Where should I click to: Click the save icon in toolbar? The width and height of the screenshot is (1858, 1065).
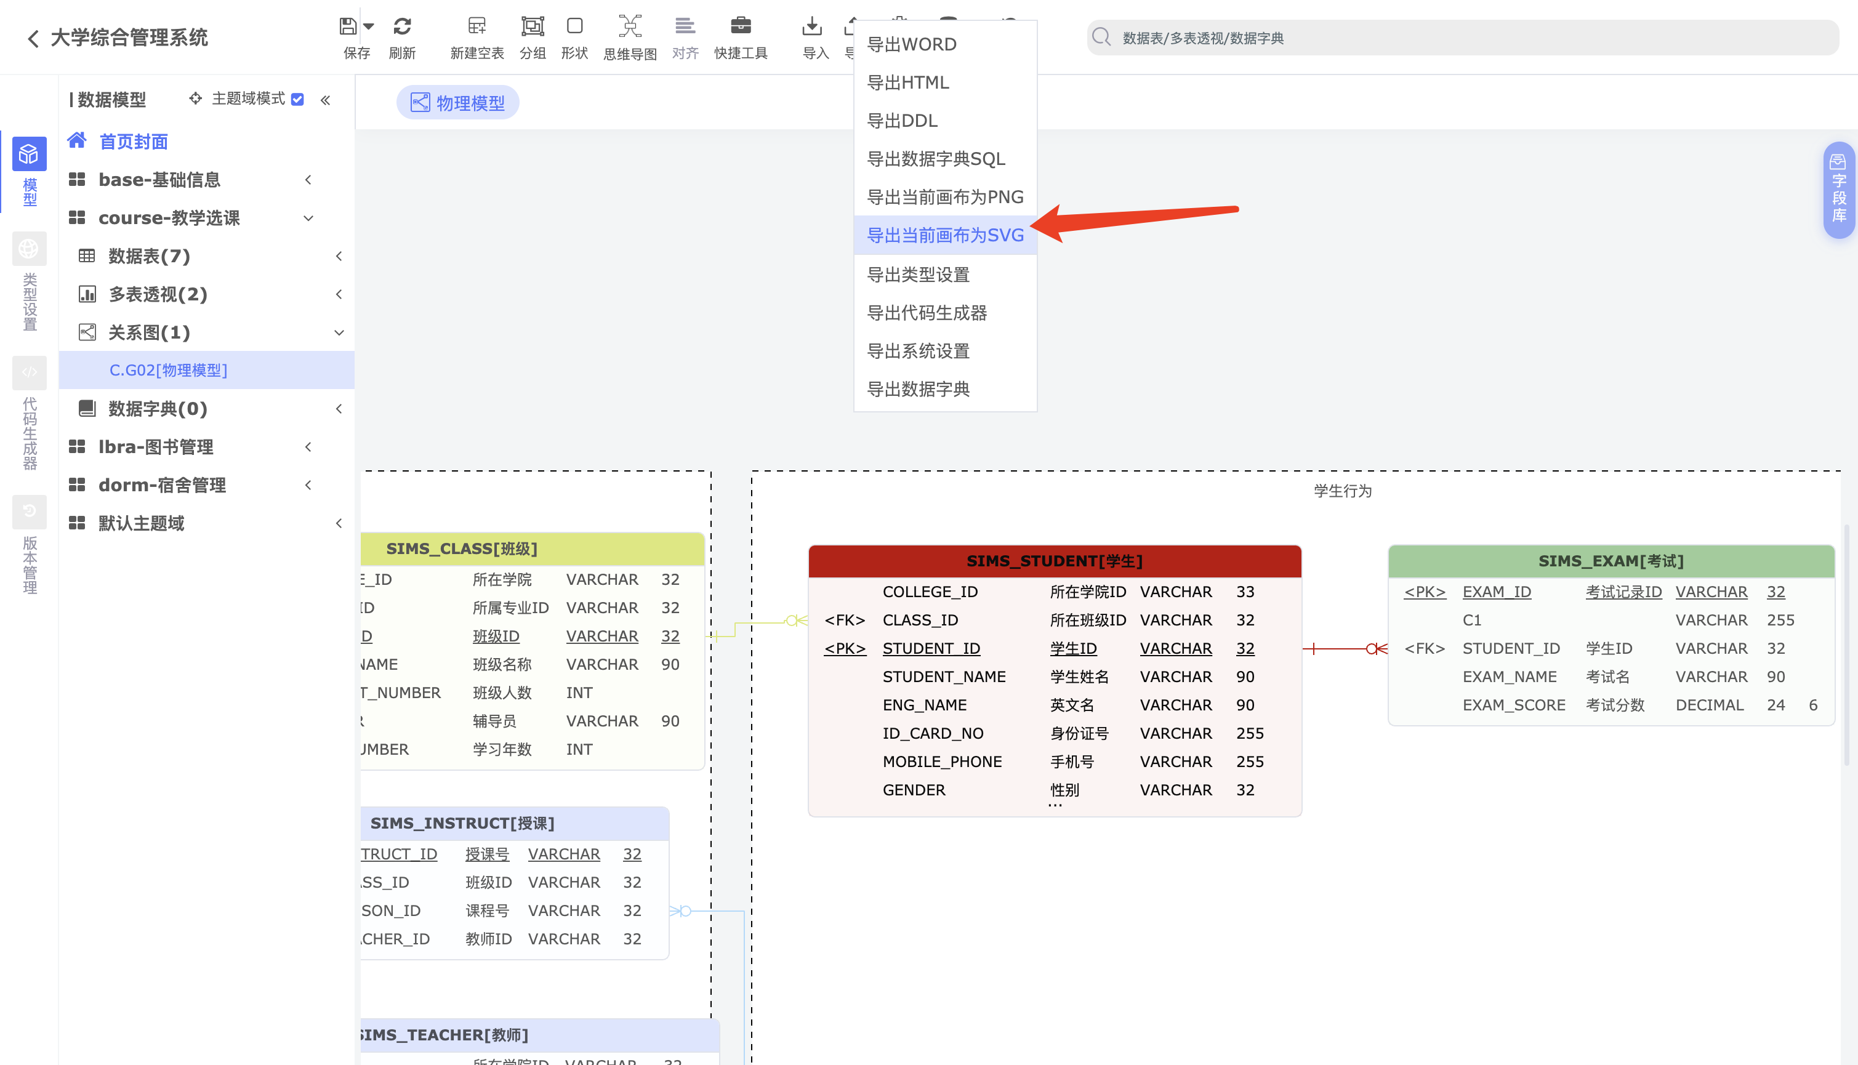click(348, 26)
